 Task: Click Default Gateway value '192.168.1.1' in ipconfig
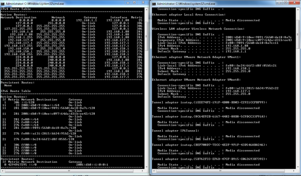(236, 51)
